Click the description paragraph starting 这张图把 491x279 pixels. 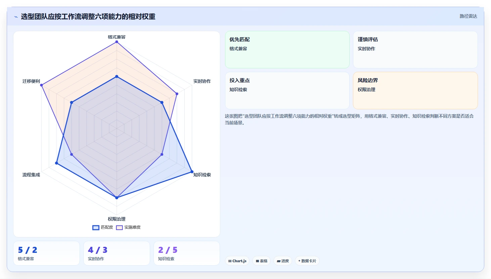click(x=349, y=119)
